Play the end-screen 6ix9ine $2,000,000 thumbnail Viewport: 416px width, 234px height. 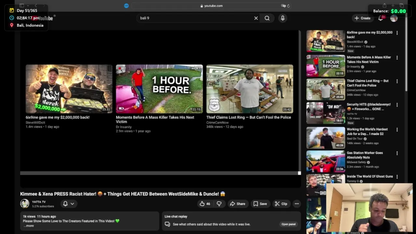tap(69, 89)
